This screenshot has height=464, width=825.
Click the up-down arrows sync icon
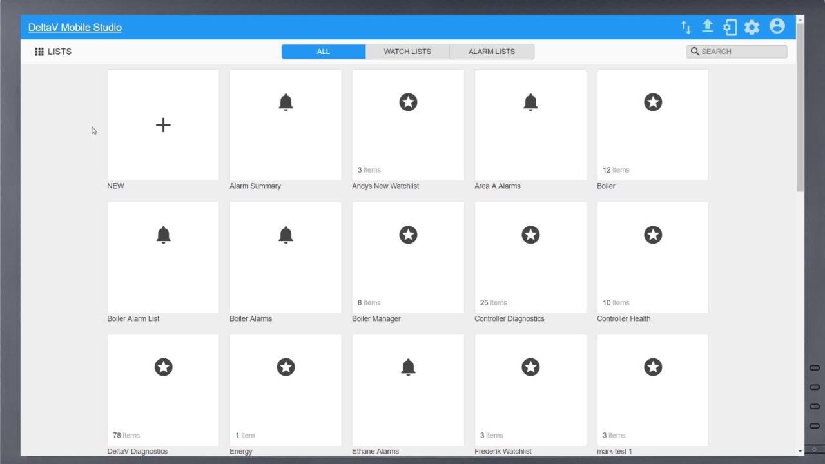pos(686,27)
